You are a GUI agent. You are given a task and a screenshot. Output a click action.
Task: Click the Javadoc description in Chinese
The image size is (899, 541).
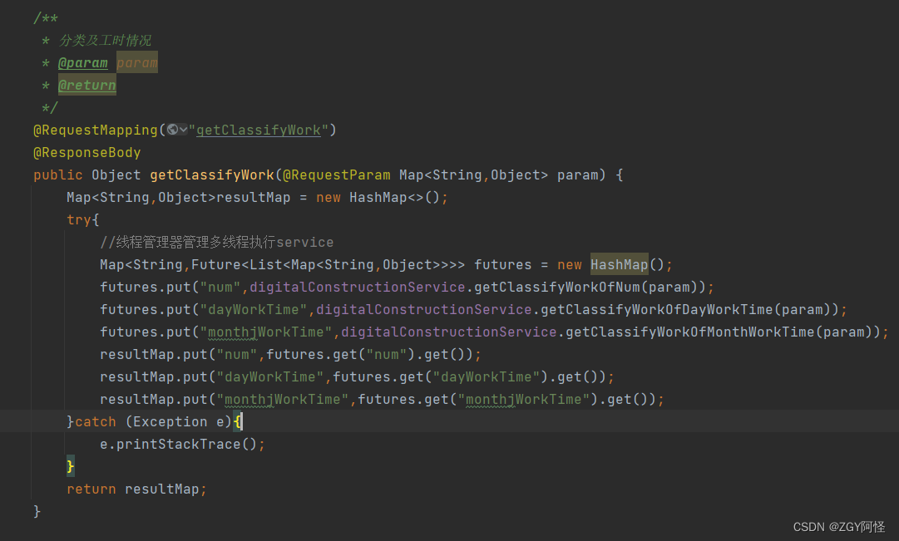106,40
